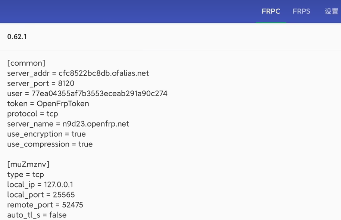The image size is (341, 220).
Task: Select the server_port = 8120 line
Action: tap(41, 83)
